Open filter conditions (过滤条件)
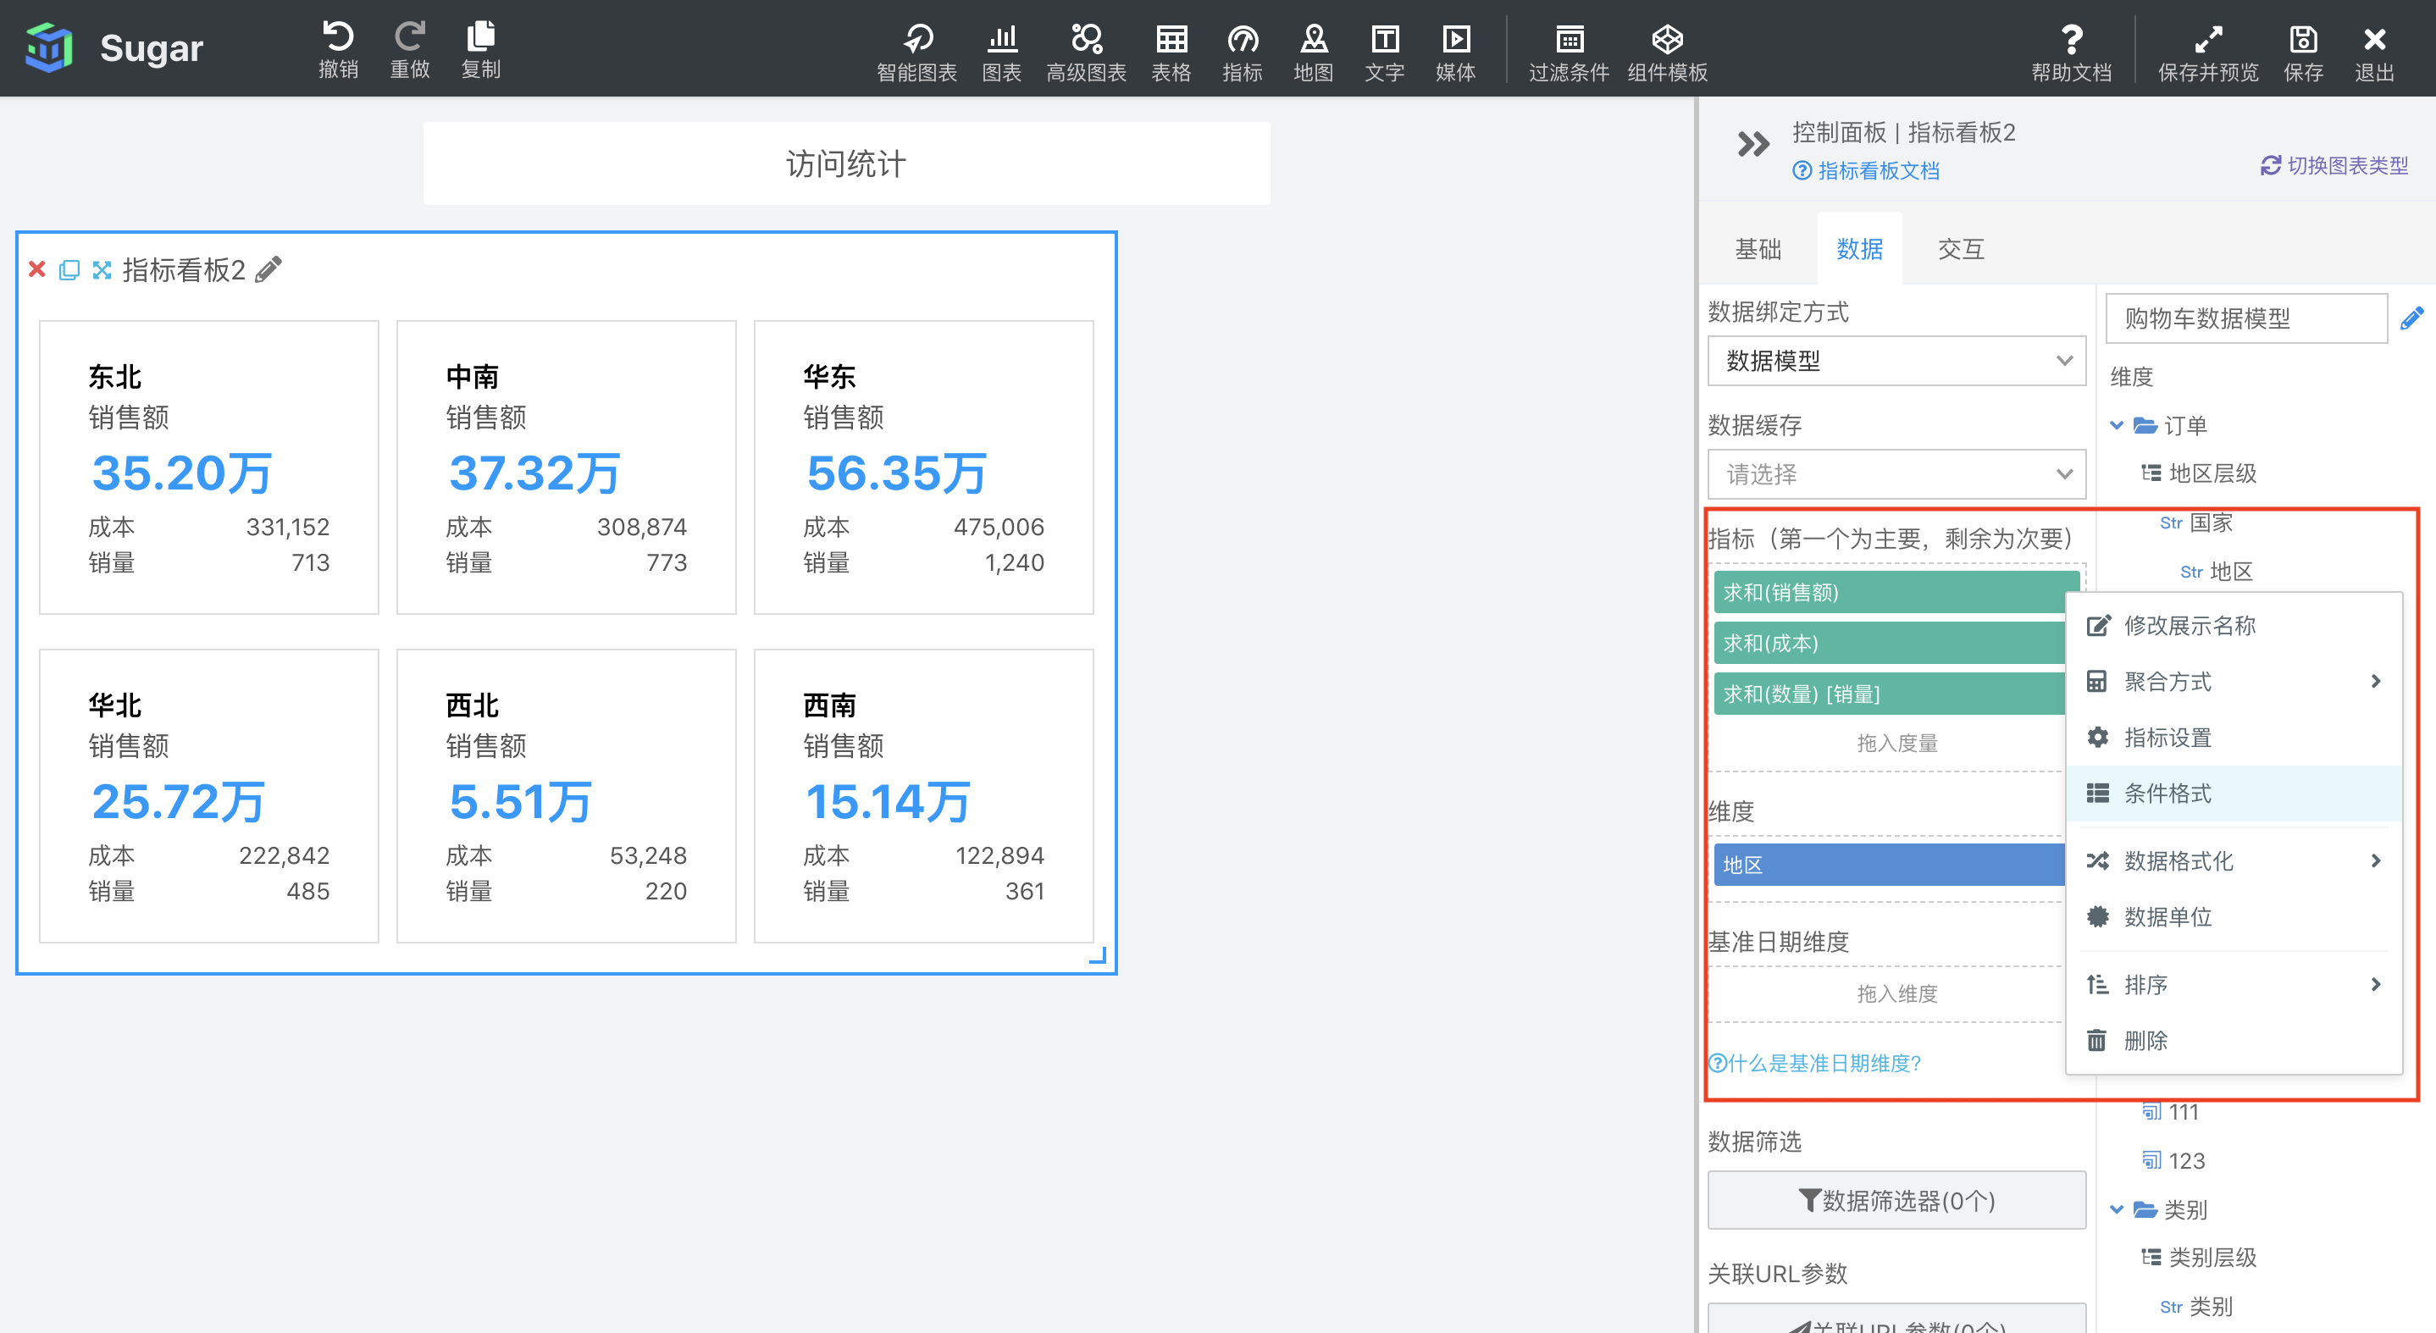2436x1333 pixels. (1569, 52)
